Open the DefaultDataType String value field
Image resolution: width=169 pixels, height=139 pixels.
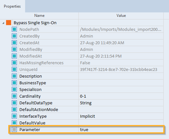(121, 103)
